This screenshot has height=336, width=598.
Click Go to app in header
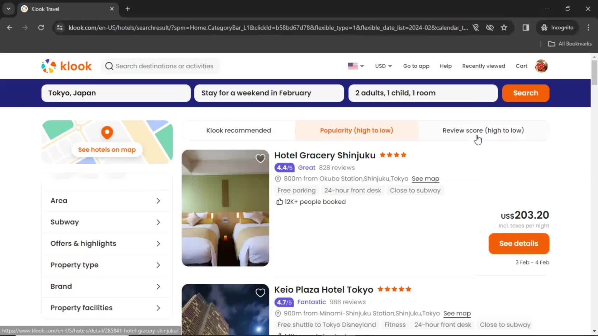pyautogui.click(x=416, y=66)
